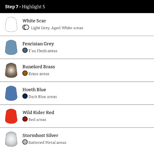
Task: Click the Stormhost Silver paint name
Action: point(40,136)
